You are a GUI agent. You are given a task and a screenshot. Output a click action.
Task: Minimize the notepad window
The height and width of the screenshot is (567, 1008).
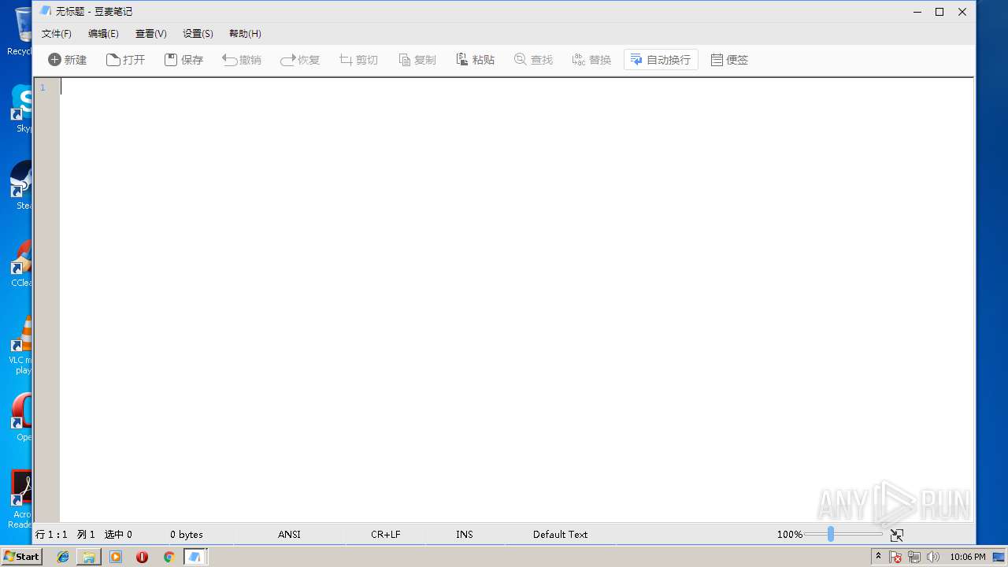917,12
